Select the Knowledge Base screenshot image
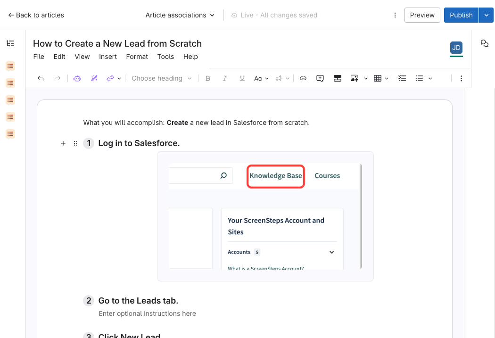Viewport: 495px width, 338px height. (x=265, y=216)
